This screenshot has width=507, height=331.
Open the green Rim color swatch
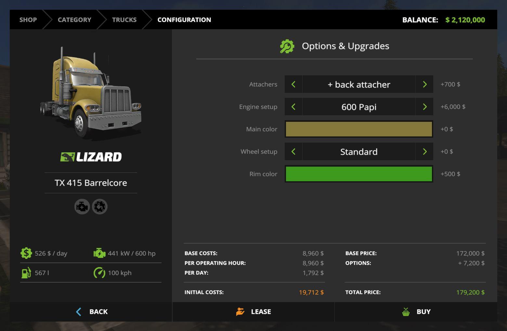[x=359, y=174]
